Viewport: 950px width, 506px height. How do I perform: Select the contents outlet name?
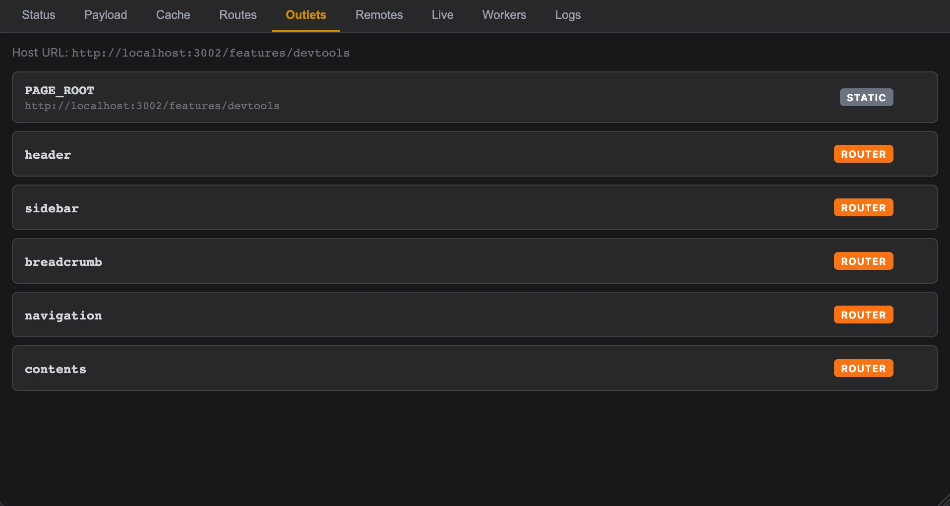(56, 369)
